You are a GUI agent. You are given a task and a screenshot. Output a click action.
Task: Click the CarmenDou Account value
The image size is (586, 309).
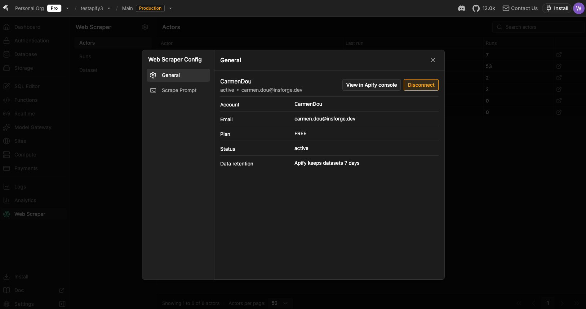[308, 104]
